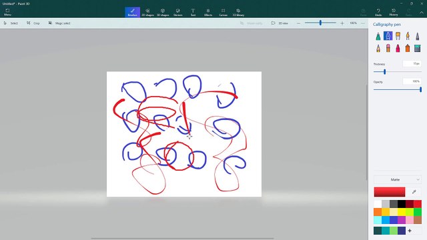Pick the indigo blue color swatch
The image size is (427, 240).
click(x=394, y=220)
